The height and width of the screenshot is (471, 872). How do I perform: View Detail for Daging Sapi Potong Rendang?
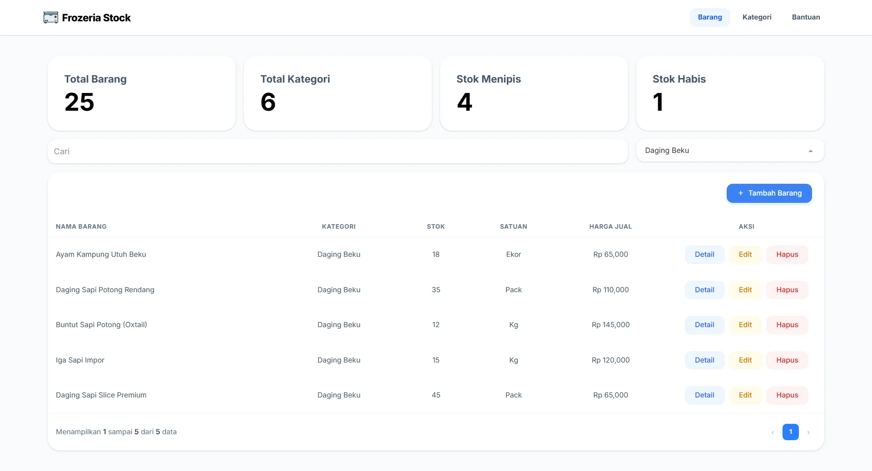(x=704, y=290)
